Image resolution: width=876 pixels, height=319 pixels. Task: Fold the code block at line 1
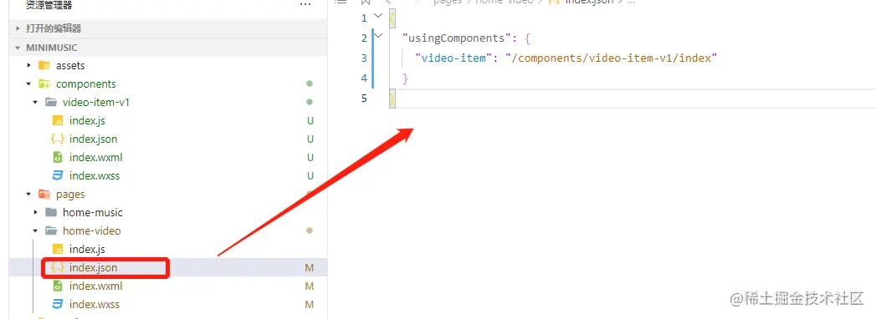(x=378, y=16)
